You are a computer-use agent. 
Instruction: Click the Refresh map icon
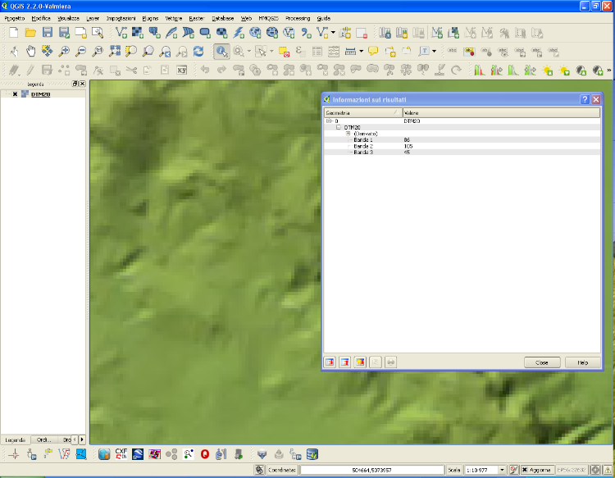tap(198, 52)
